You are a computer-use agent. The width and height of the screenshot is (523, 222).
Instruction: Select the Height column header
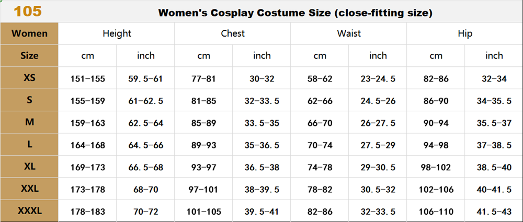[117, 33]
